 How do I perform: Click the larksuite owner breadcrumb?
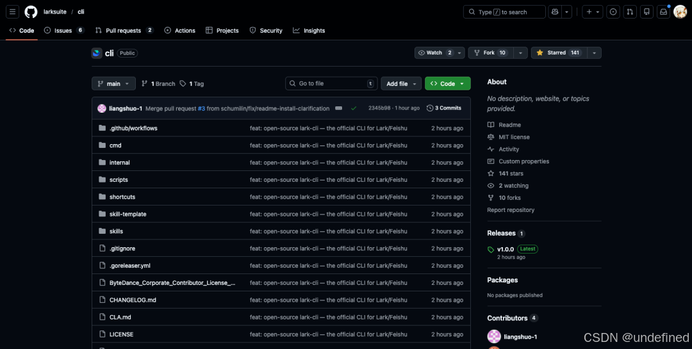click(x=54, y=12)
